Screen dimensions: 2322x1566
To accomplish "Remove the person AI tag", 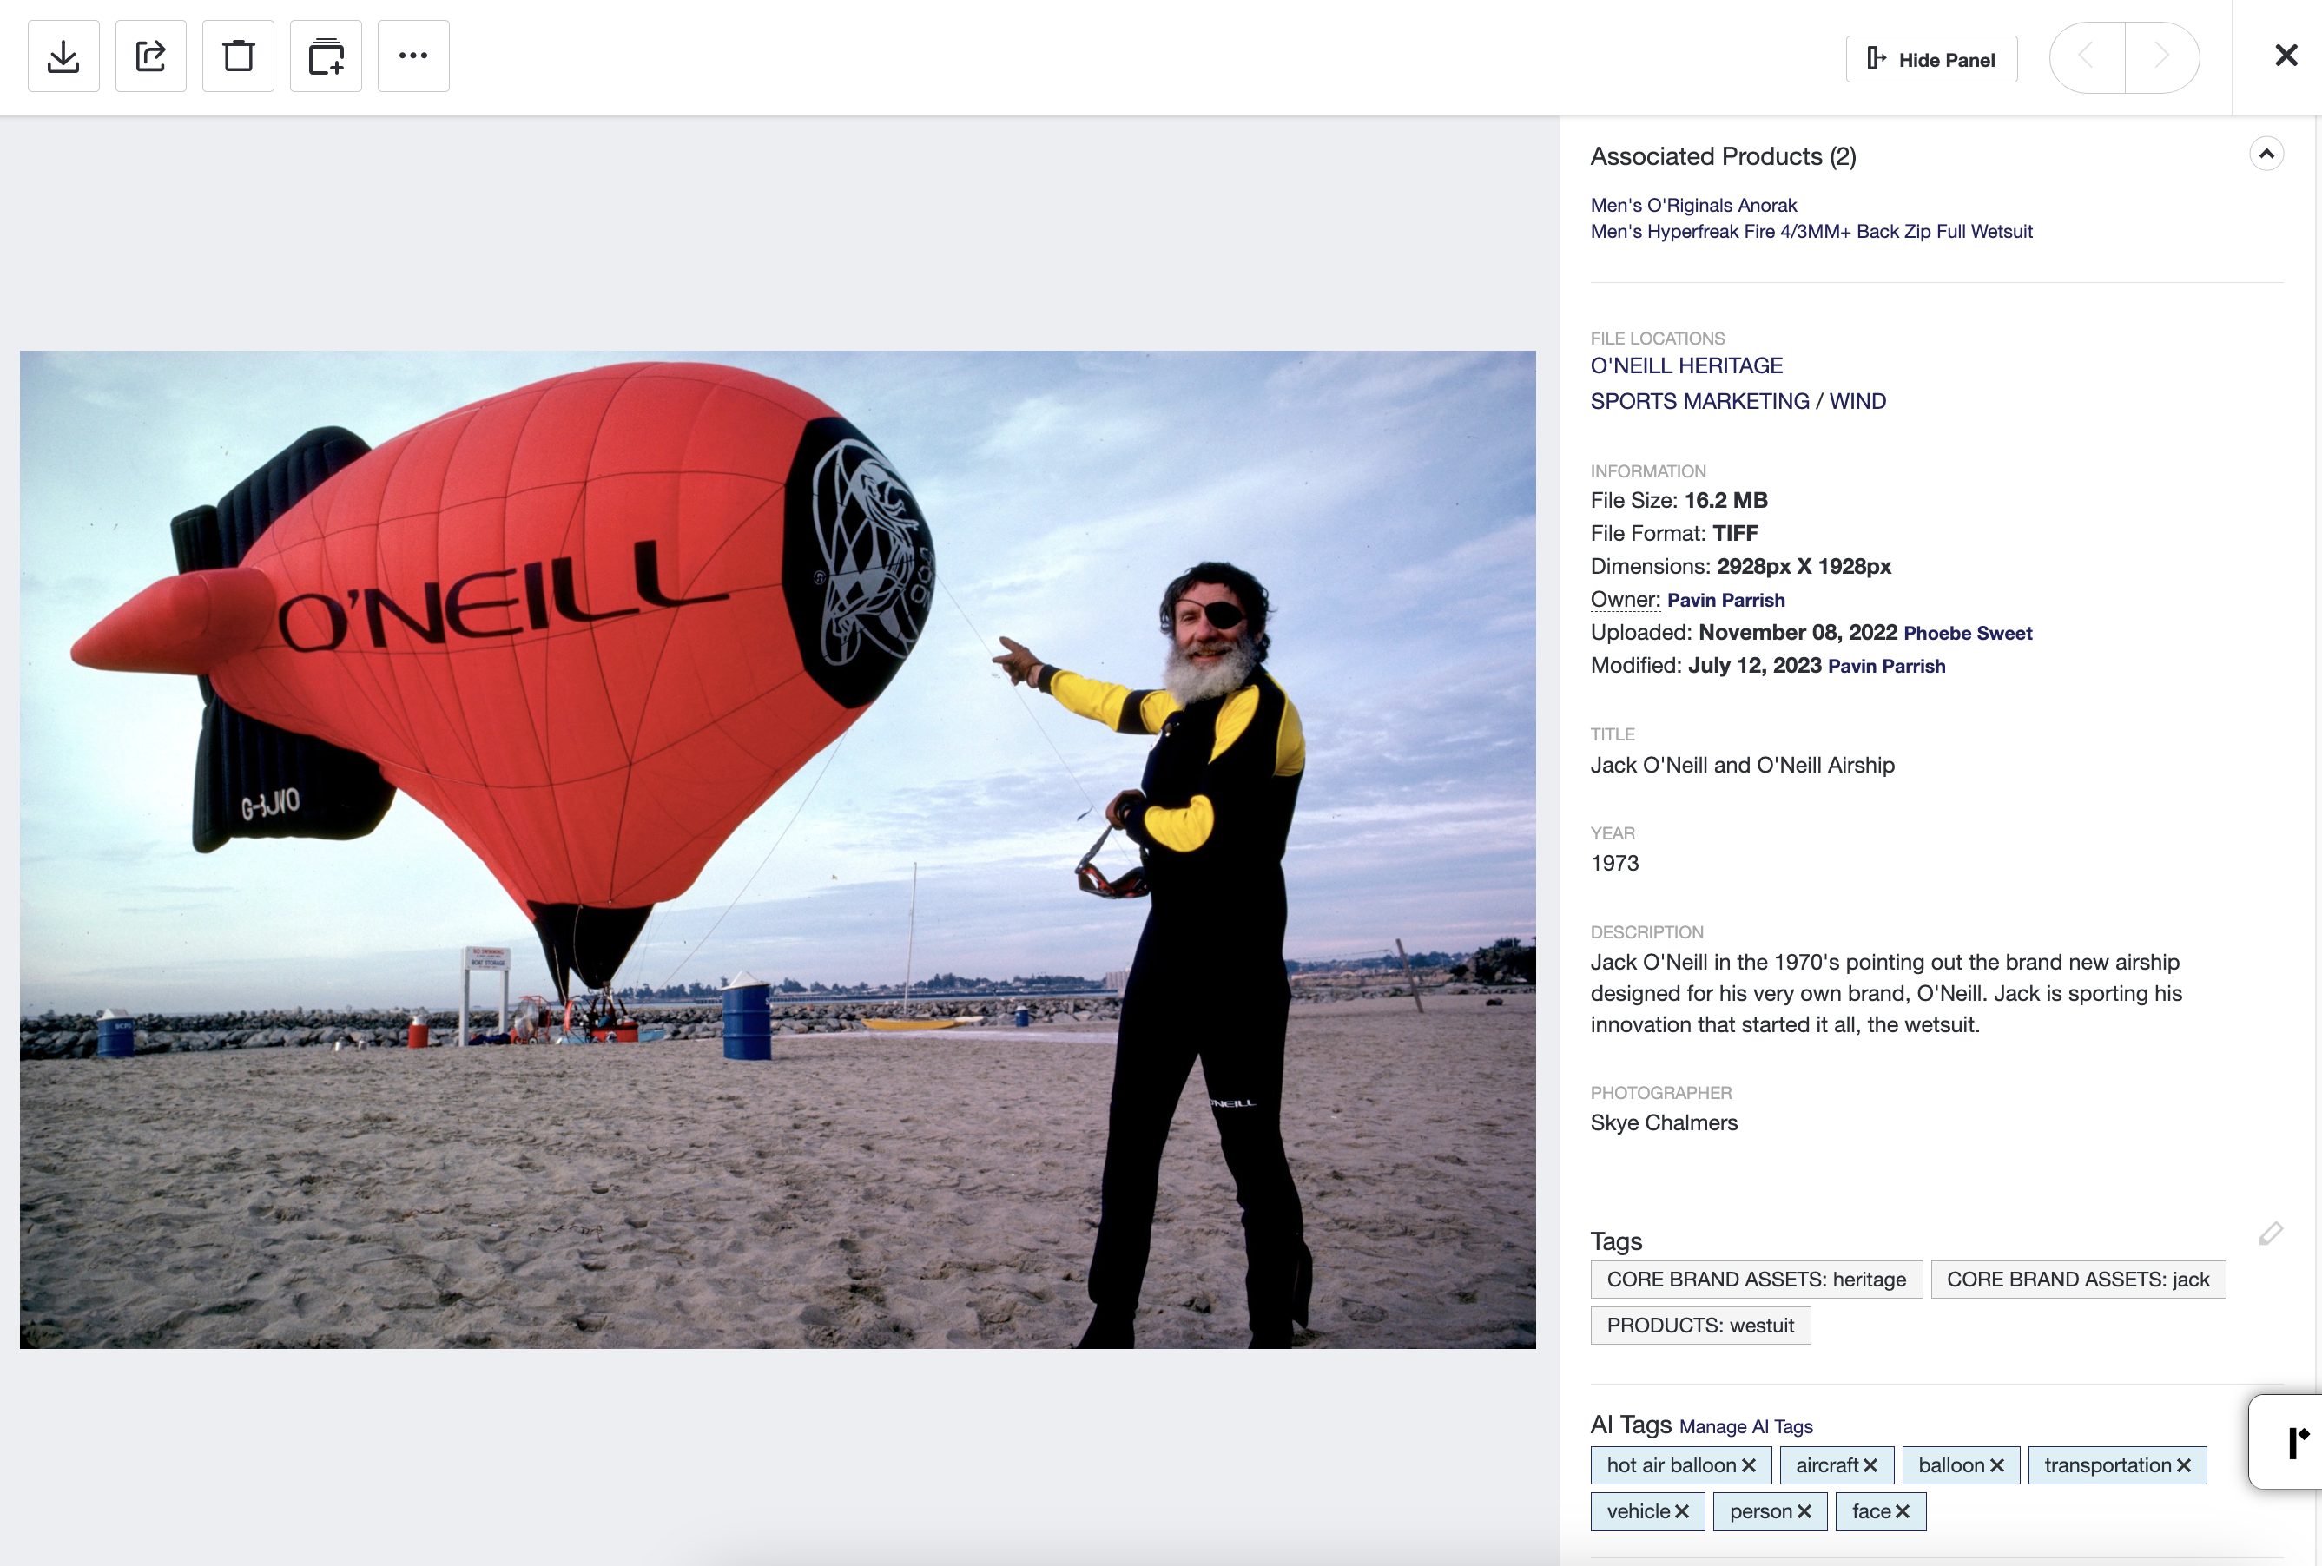I will 1804,1511.
